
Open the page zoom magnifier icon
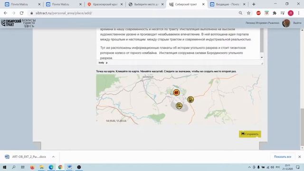pyautogui.click(x=240, y=13)
